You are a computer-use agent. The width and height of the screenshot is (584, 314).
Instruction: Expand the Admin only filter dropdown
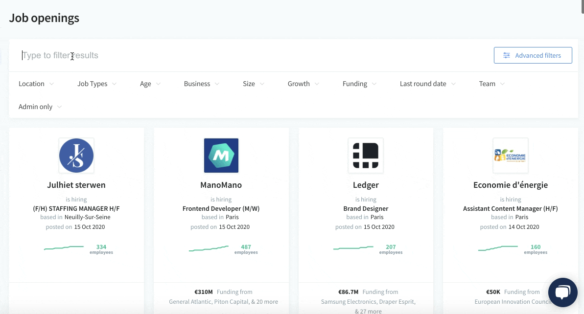pos(40,107)
